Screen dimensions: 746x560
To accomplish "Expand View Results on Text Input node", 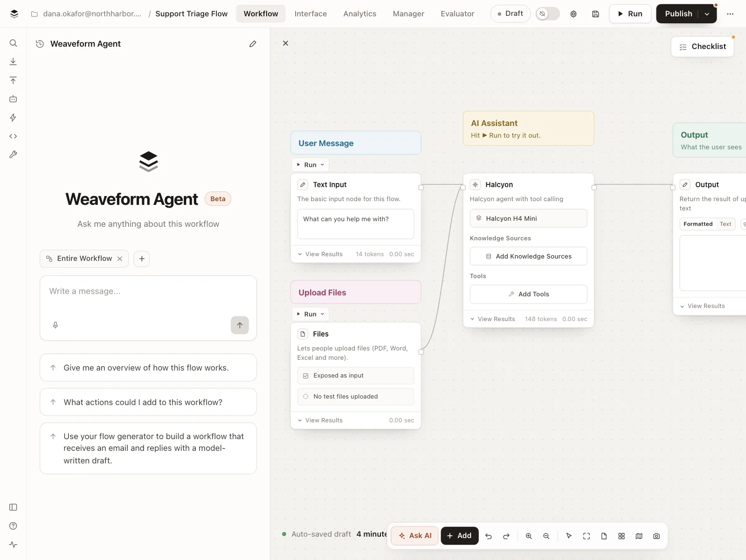I will pos(320,254).
